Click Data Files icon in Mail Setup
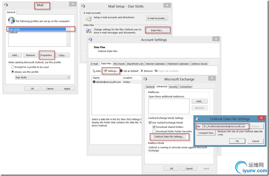This screenshot has height=176, width=269. [x=88, y=31]
